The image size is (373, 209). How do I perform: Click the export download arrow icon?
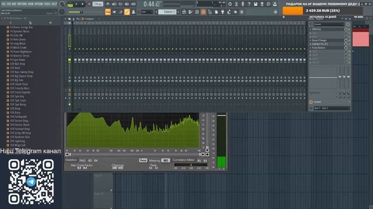(275, 4)
